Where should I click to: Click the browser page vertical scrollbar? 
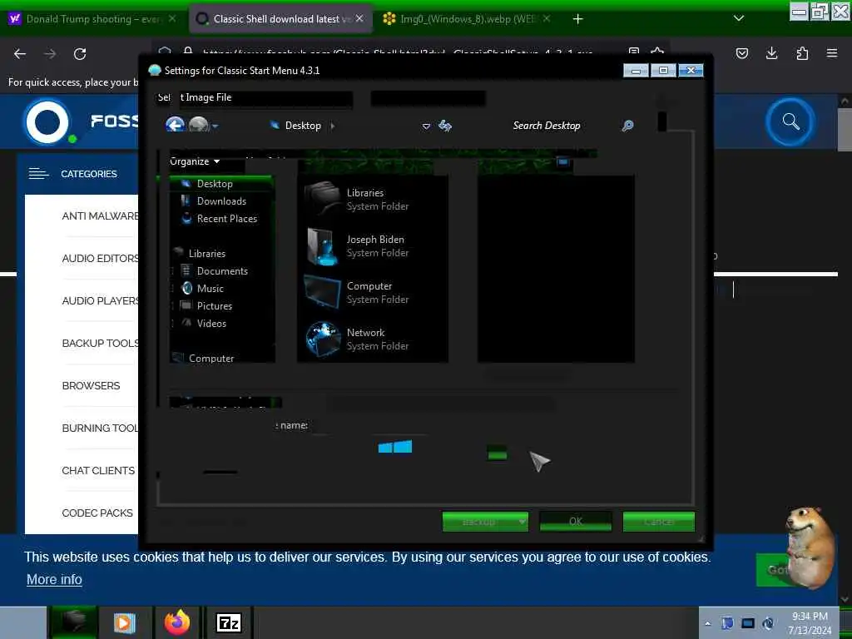(845, 129)
